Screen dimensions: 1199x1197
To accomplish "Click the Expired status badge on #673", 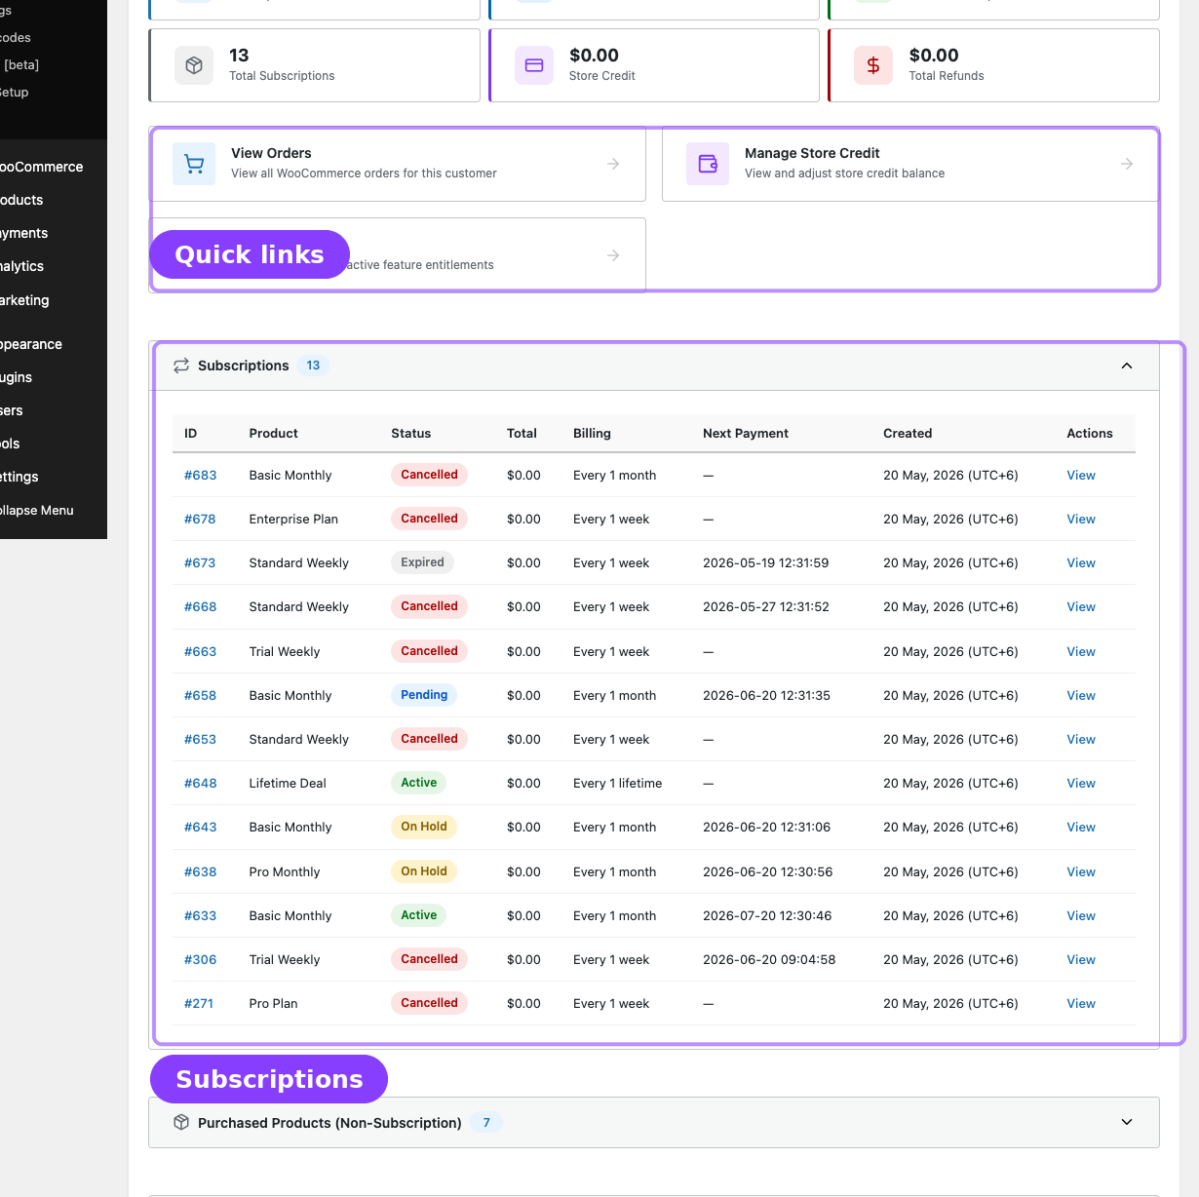I will coord(422,562).
